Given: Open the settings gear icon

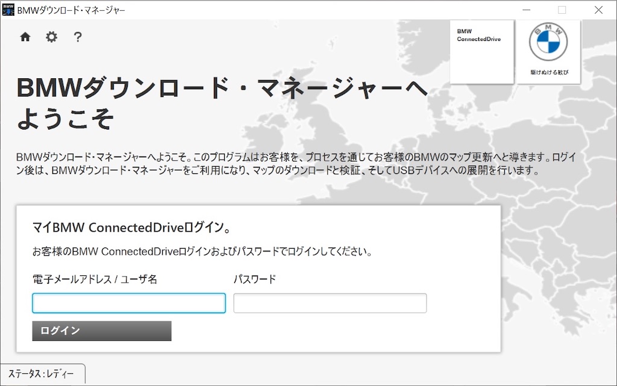Looking at the screenshot, I should pyautogui.click(x=51, y=37).
